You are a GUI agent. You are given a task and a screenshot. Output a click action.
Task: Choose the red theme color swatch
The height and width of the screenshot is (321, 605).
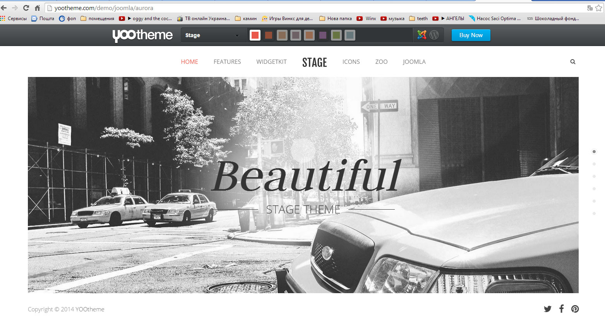click(x=255, y=35)
